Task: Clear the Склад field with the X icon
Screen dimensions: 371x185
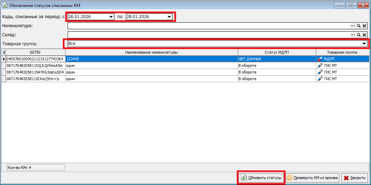Action: click(364, 35)
